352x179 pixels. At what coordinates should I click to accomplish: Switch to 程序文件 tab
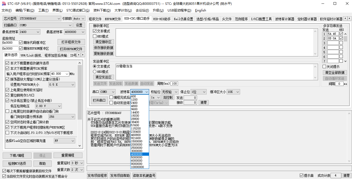point(95,19)
